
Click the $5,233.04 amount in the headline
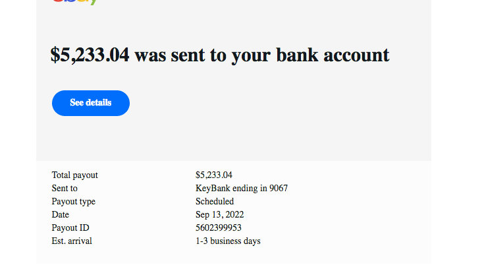click(90, 55)
